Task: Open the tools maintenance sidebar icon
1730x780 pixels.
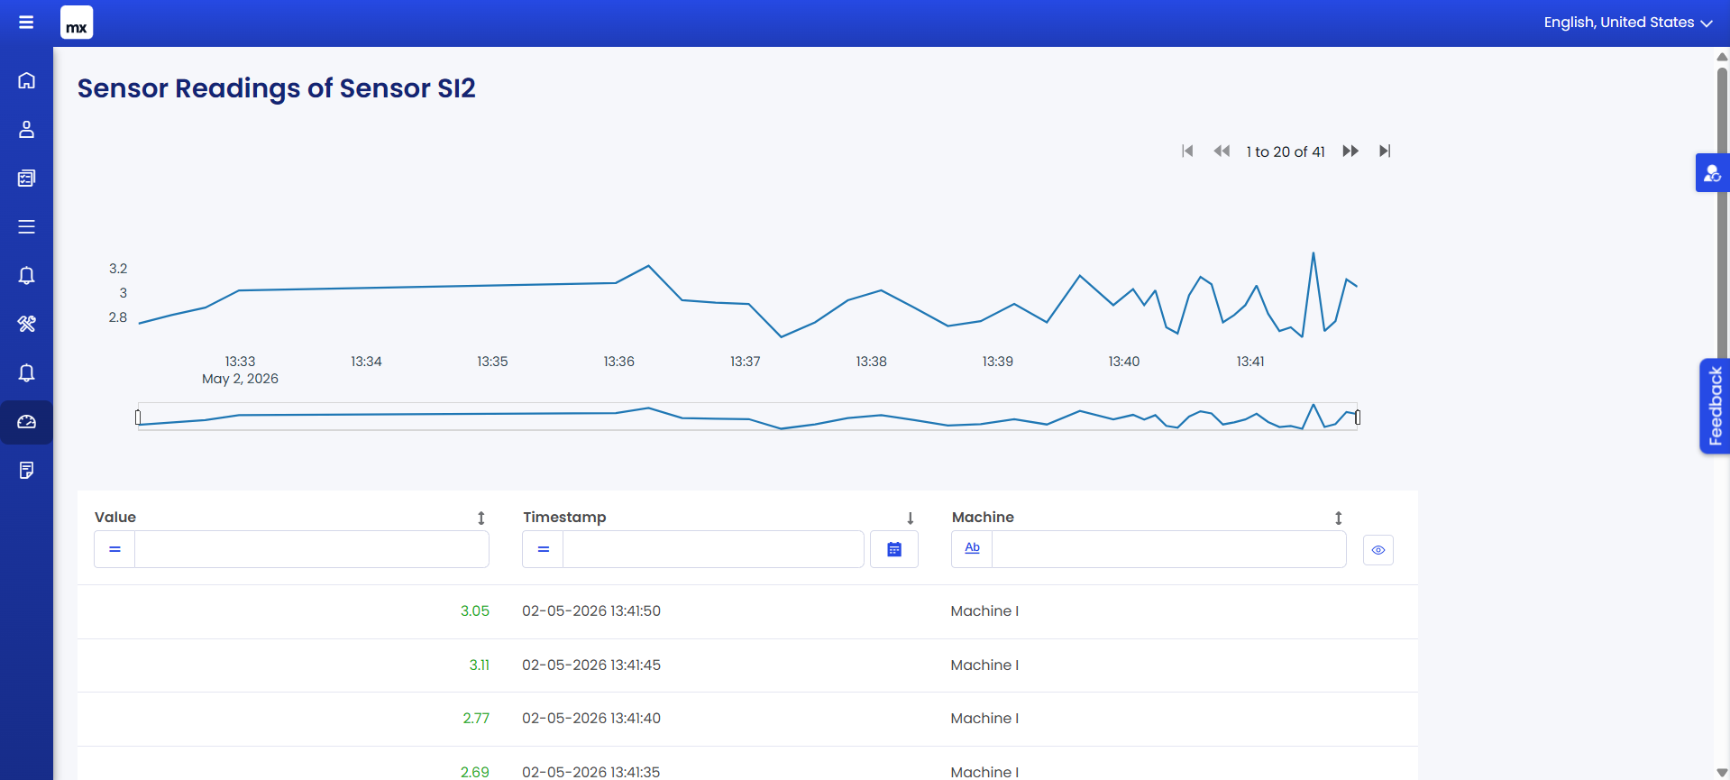Action: 26,324
